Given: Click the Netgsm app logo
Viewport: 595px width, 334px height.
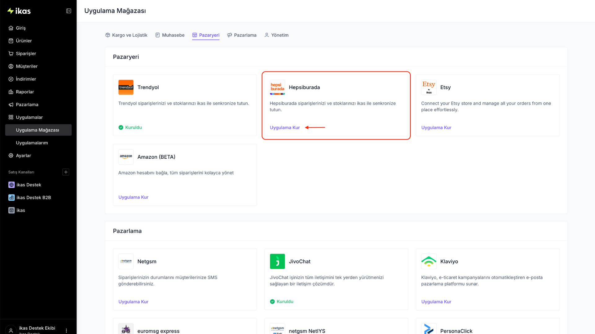Looking at the screenshot, I should (x=126, y=261).
